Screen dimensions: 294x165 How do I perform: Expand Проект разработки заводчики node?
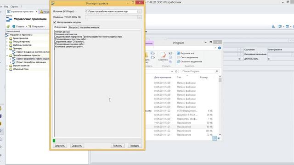(11, 62)
